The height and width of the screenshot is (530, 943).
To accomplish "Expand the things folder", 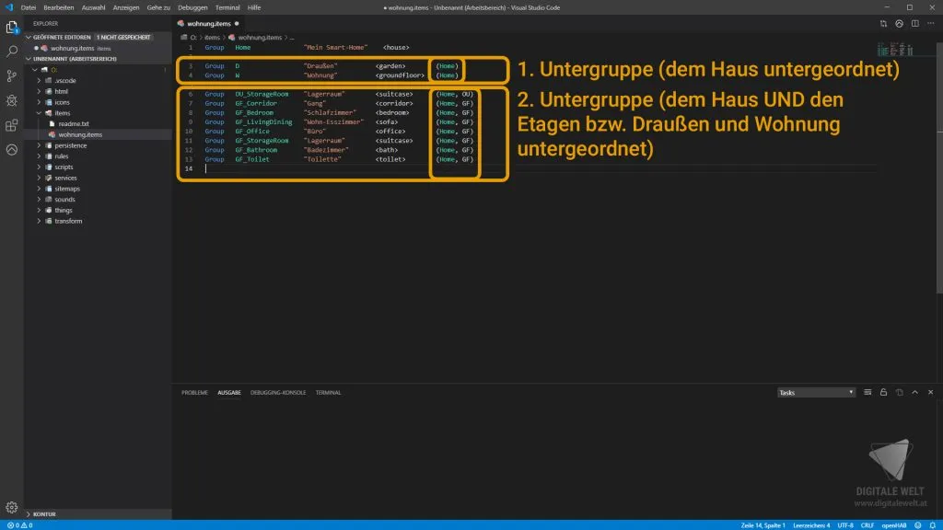I will point(39,211).
